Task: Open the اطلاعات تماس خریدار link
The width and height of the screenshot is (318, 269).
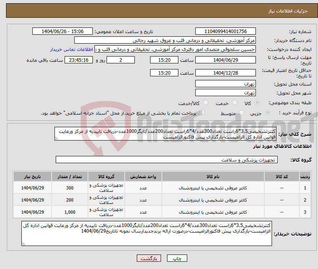Action: pos(71,50)
